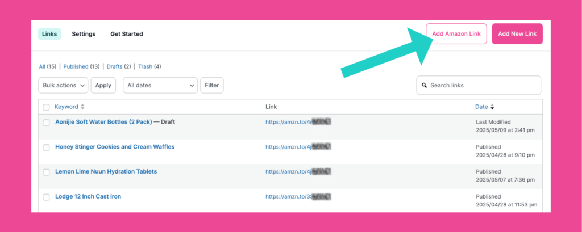Click the Keyword sort arrows icon
The height and width of the screenshot is (232, 582).
[82, 107]
